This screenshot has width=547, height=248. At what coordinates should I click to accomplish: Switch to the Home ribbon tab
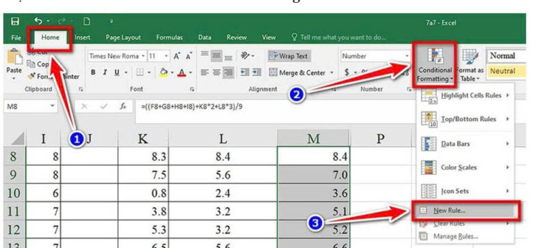tap(50, 38)
